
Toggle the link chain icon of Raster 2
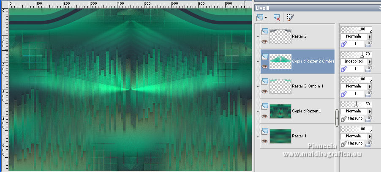pos(343,44)
